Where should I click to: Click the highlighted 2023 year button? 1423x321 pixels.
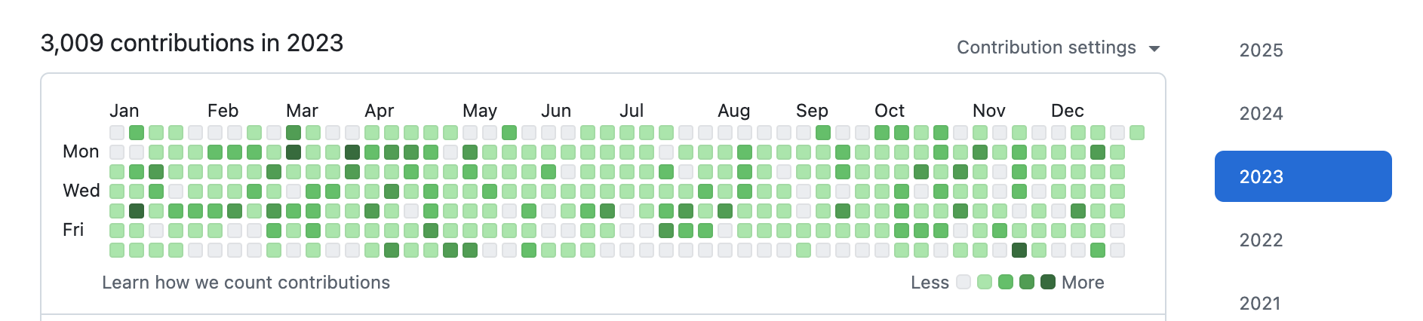1303,176
